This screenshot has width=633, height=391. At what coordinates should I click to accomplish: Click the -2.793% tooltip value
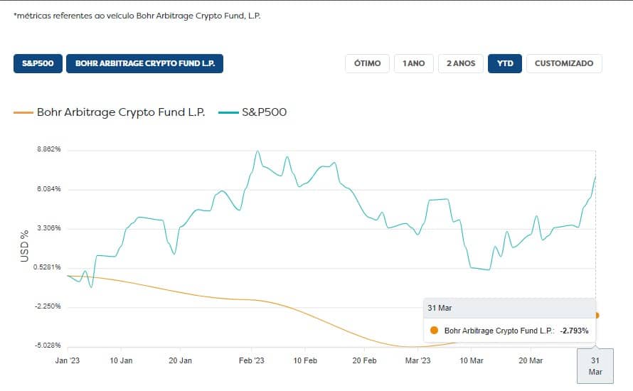point(574,331)
